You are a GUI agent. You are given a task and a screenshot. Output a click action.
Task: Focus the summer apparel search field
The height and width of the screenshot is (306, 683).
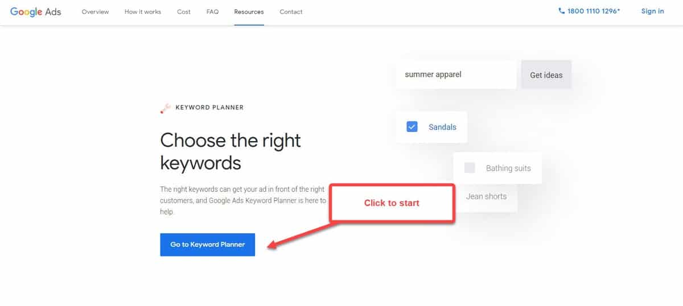coord(455,75)
